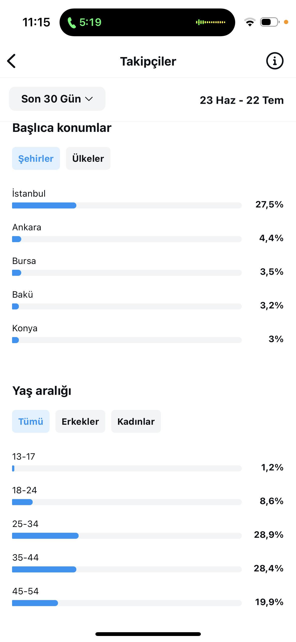The image size is (296, 642).
Task: Filter age range by Kadınlar
Action: [x=136, y=421]
